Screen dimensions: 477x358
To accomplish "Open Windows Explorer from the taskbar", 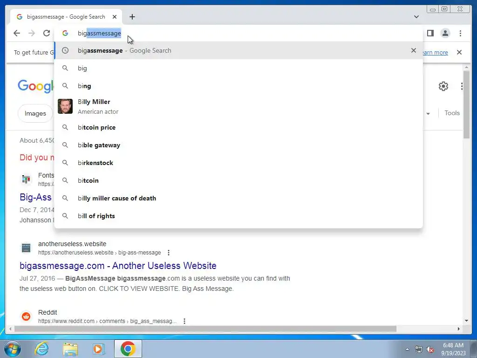I will [70, 349].
